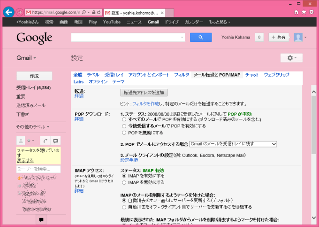Screen dimensions: 319x227
Task: Open the 'Gmailのメールを受信トレイに残す' dropdown
Action: (x=233, y=144)
